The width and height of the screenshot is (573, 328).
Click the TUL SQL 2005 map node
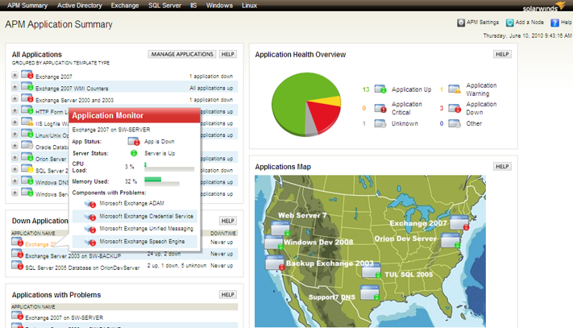(x=372, y=271)
